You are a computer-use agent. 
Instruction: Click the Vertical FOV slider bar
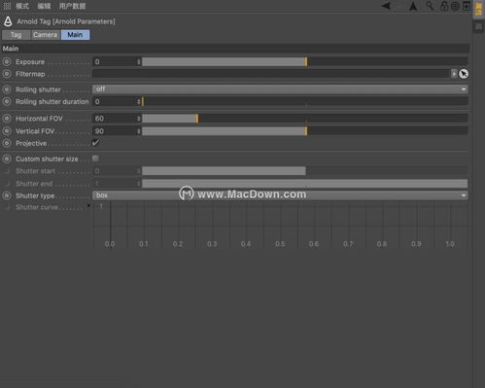[305, 131]
